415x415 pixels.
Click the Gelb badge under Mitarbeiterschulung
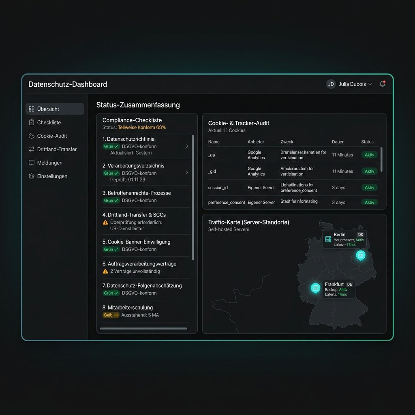111,315
